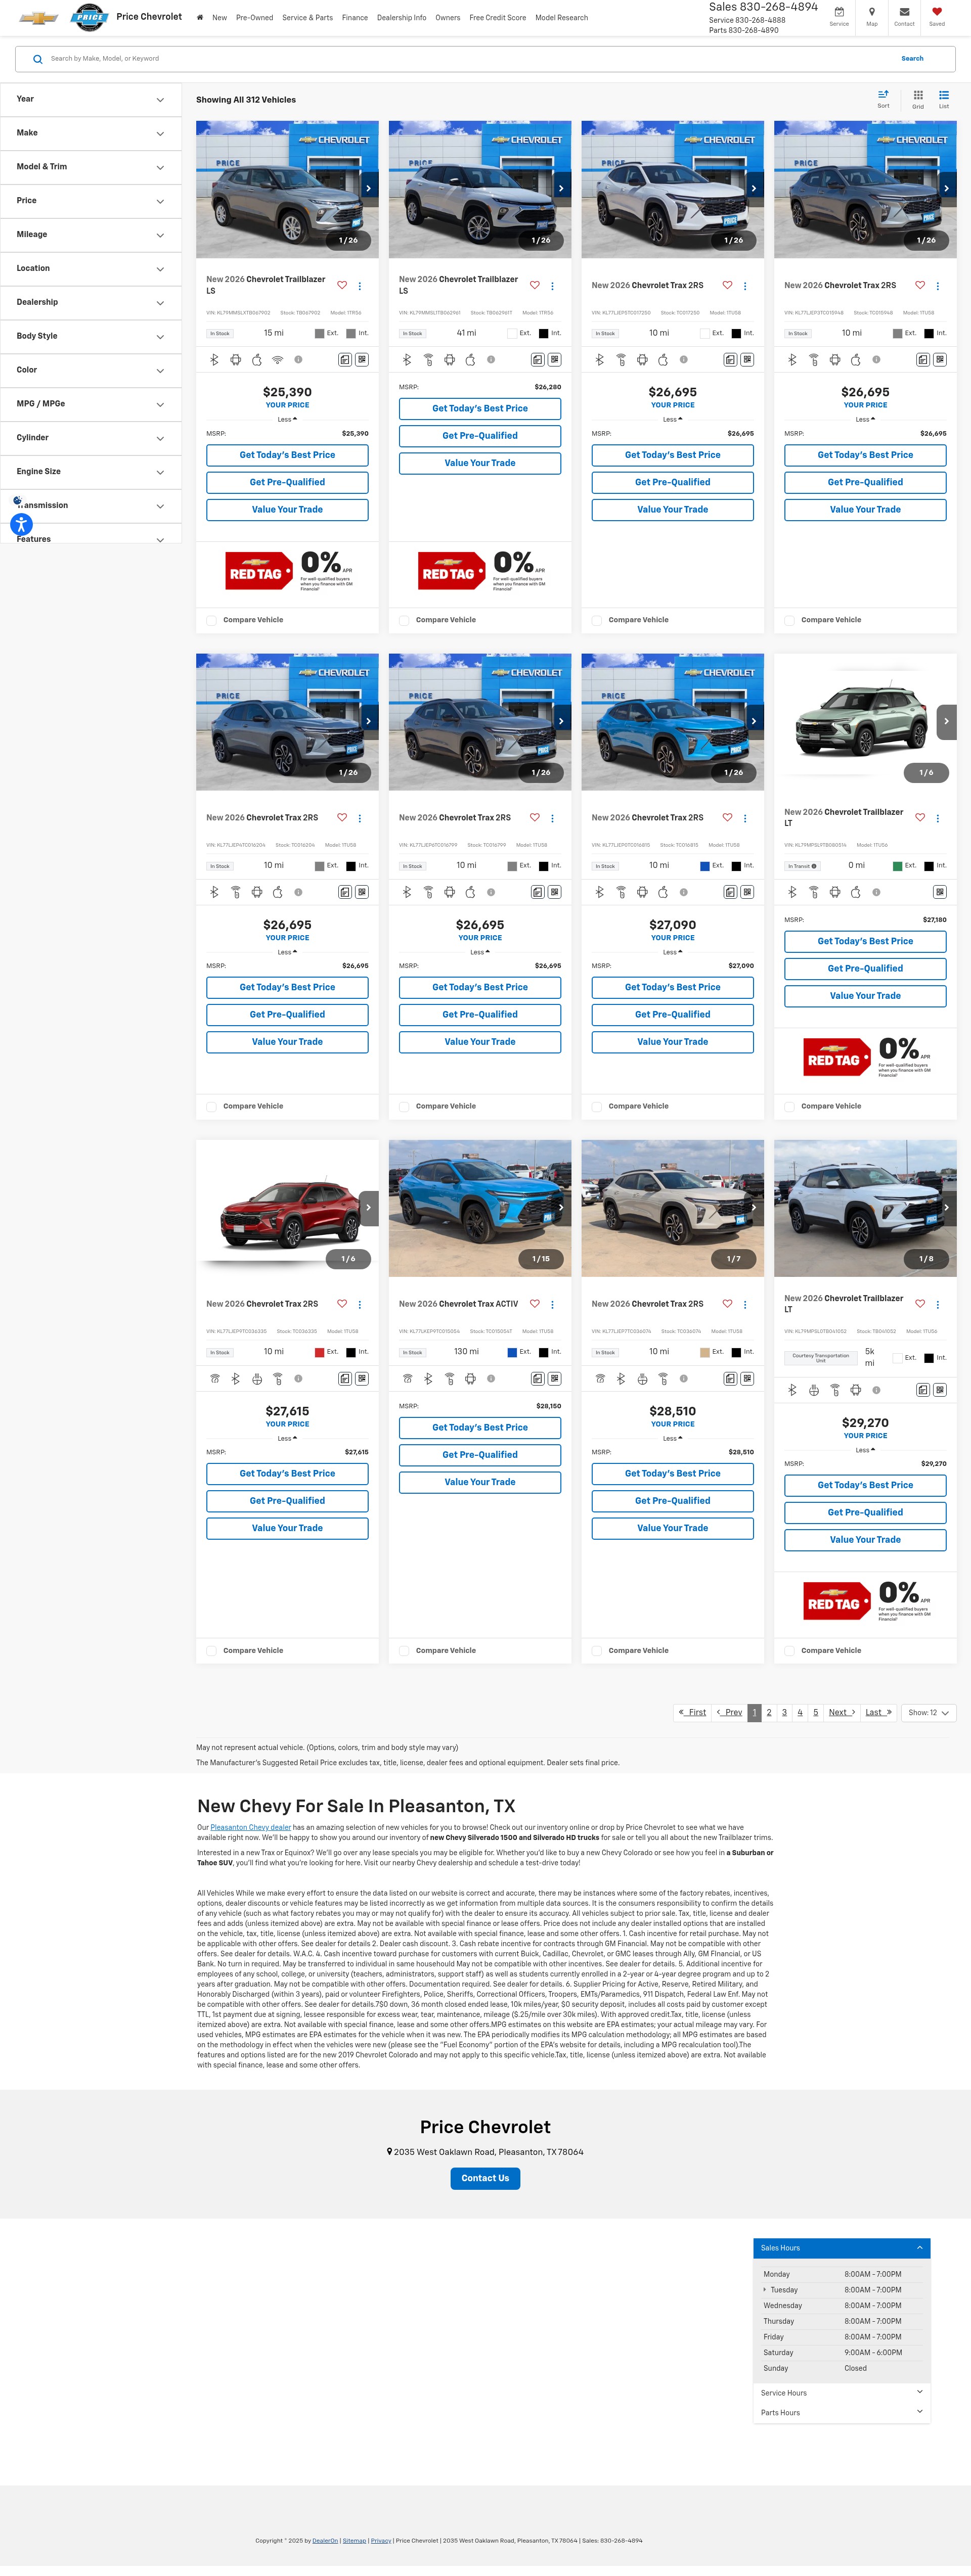Expand Service Hours section
Screen dimensions: 971x2576
pos(841,2392)
